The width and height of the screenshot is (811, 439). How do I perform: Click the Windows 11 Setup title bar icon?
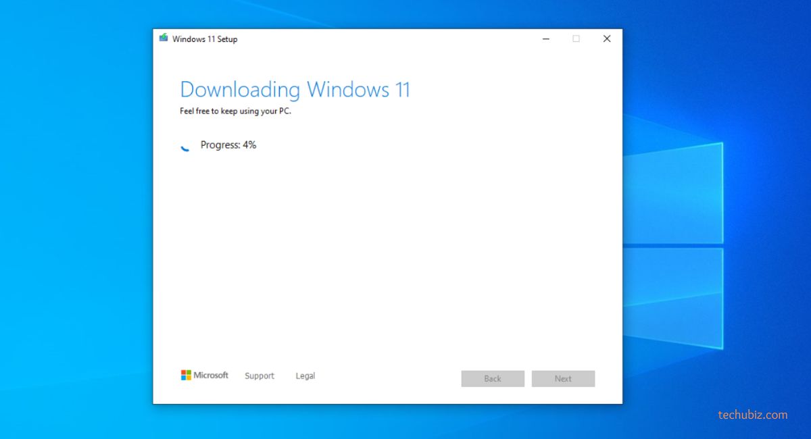click(164, 38)
